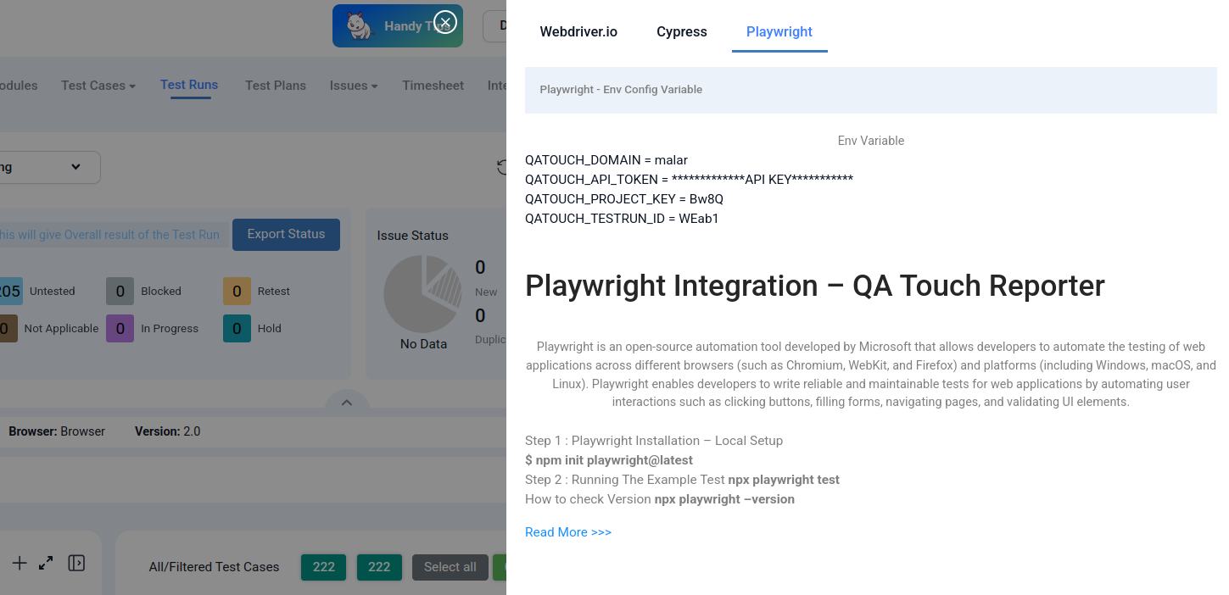Close the integration side panel
This screenshot has width=1229, height=595.
coord(444,22)
